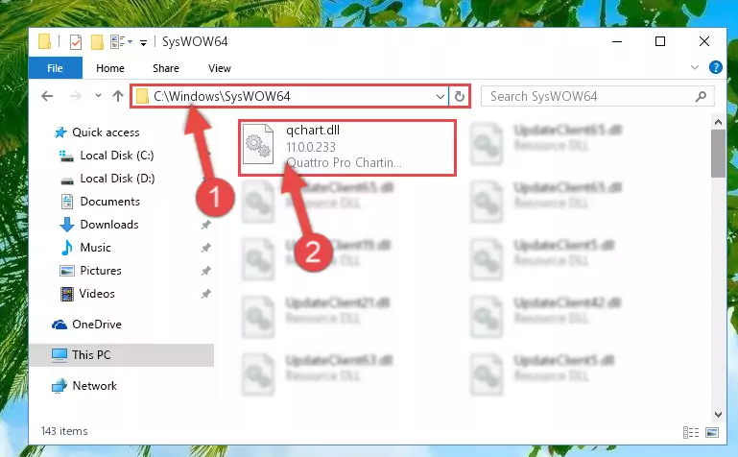Go up one folder level

(x=118, y=96)
